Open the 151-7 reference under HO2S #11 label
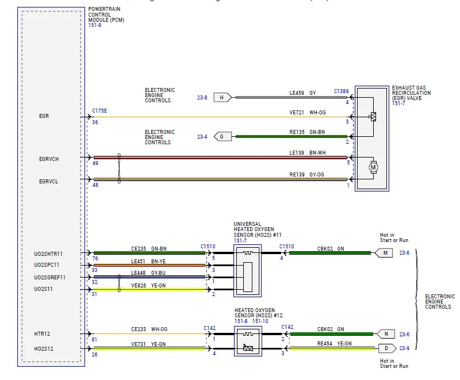 pyautogui.click(x=240, y=240)
